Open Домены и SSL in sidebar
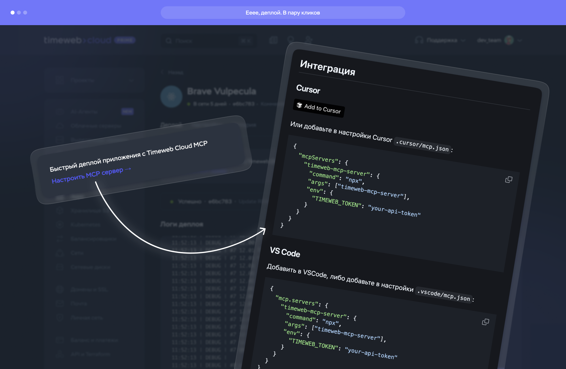The image size is (566, 369). pyautogui.click(x=89, y=289)
